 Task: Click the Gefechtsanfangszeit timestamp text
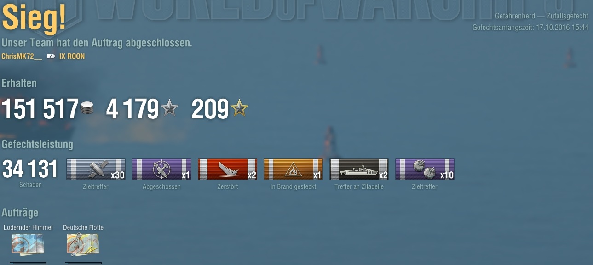530,28
